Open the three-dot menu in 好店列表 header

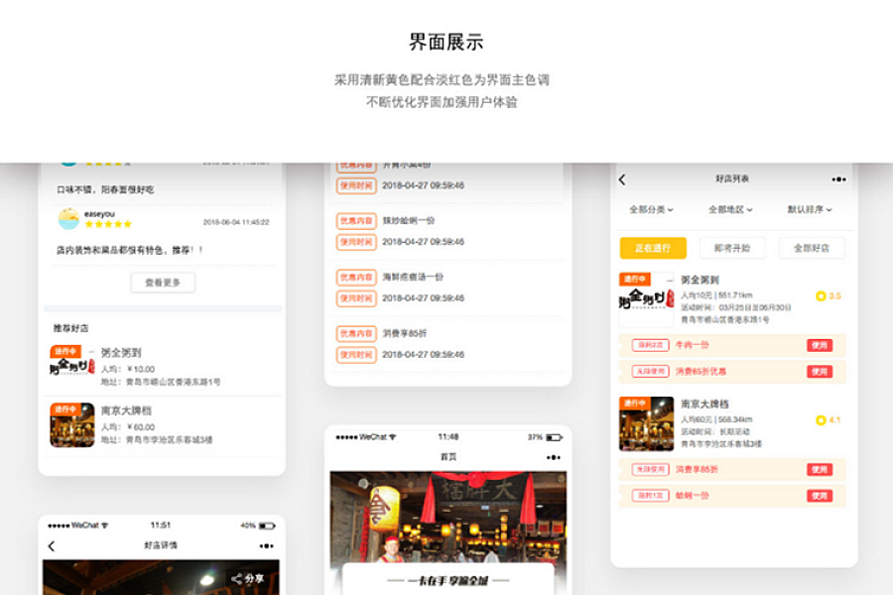(x=838, y=179)
